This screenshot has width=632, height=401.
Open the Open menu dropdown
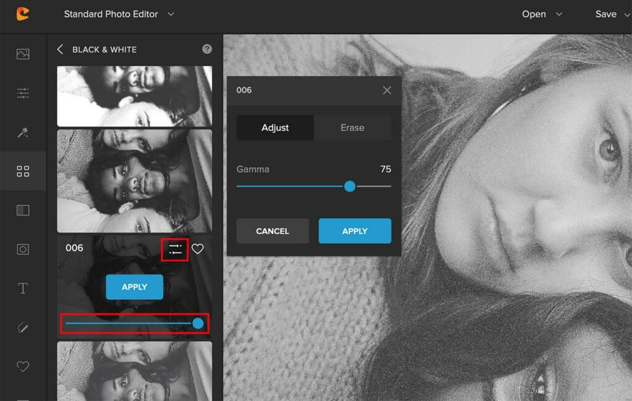pos(542,14)
